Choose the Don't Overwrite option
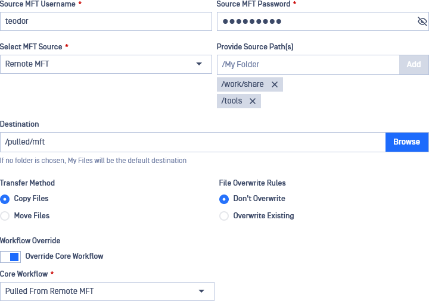The height and width of the screenshot is (301, 429). pyautogui.click(x=224, y=199)
